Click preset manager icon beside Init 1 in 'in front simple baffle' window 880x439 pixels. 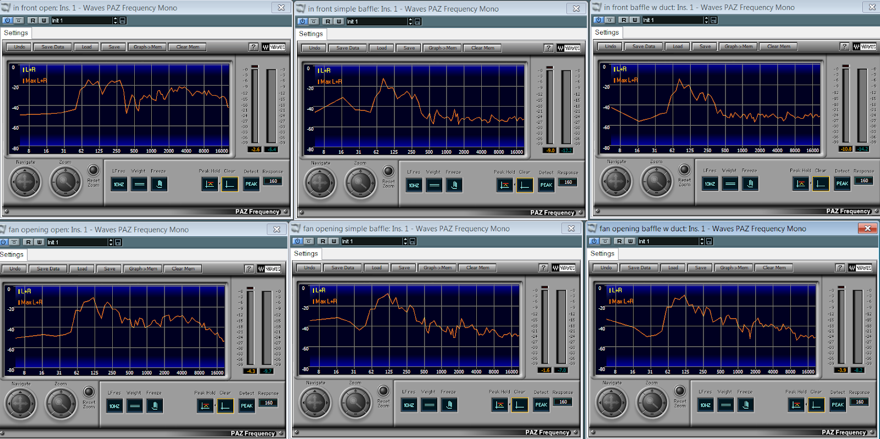(417, 21)
